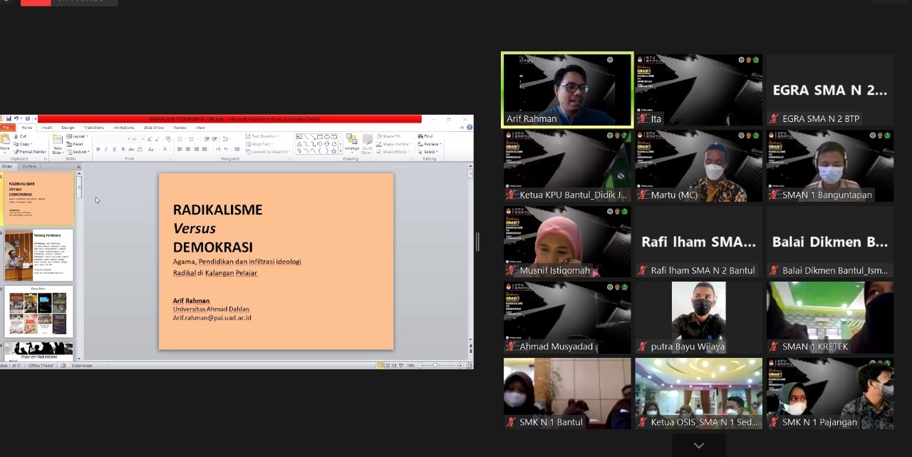Open the File menu button
Screen dimensions: 912x457
tap(6, 128)
